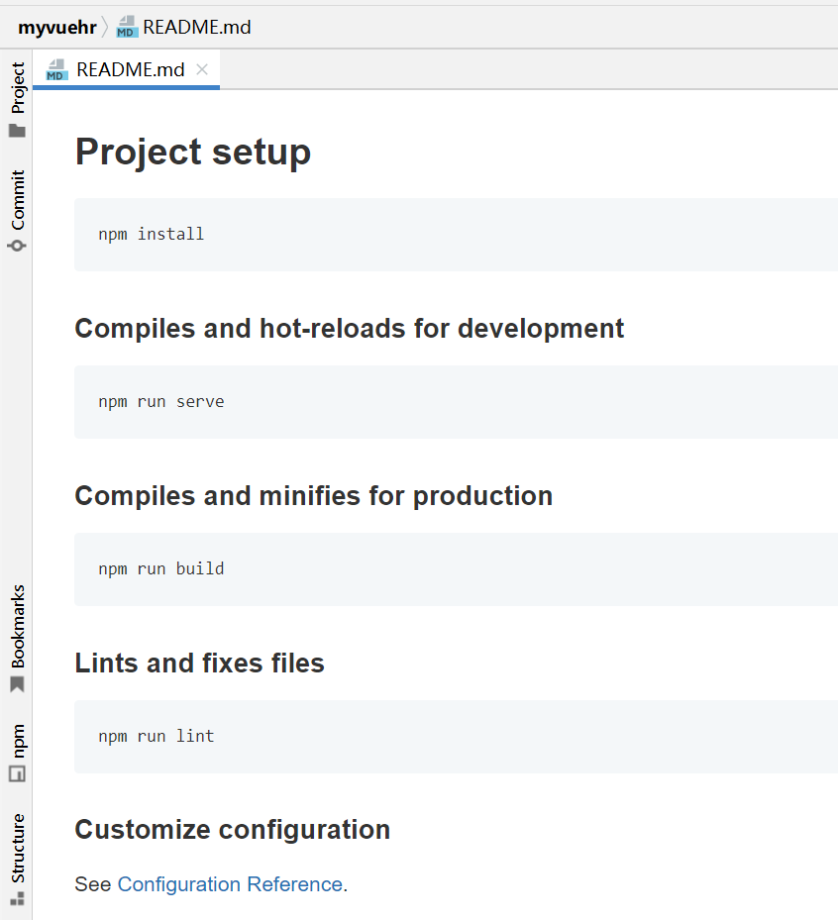The width and height of the screenshot is (838, 920).
Task: Click the 'npm install' code block
Action: (x=456, y=235)
